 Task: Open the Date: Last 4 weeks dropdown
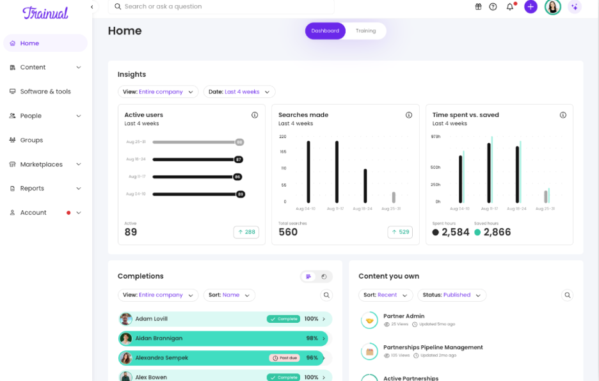pos(239,91)
